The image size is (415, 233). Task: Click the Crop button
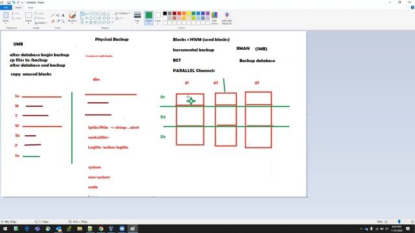coord(39,14)
